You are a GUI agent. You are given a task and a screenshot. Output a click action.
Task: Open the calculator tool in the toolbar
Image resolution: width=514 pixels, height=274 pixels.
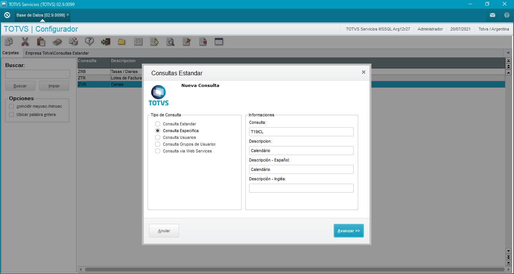57,42
